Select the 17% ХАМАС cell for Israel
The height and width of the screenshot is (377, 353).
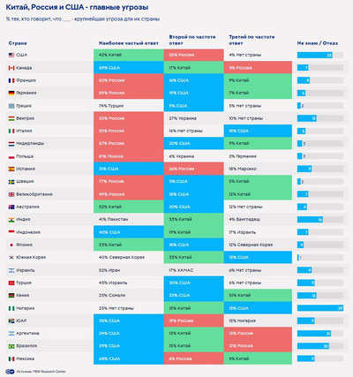194,270
